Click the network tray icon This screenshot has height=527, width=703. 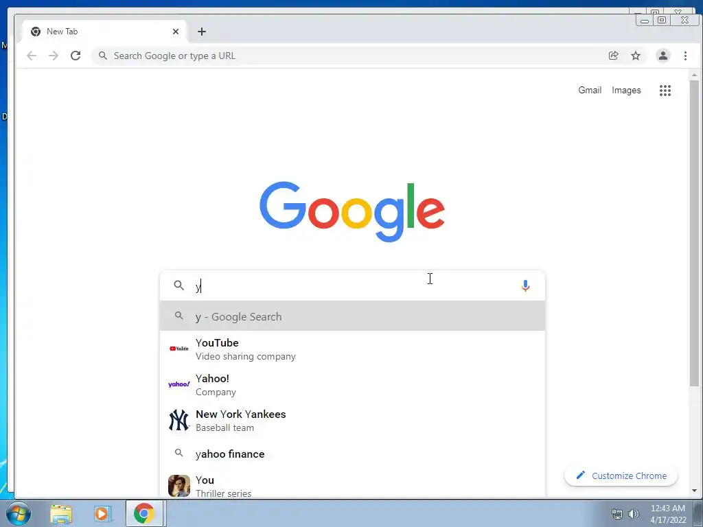(x=617, y=514)
